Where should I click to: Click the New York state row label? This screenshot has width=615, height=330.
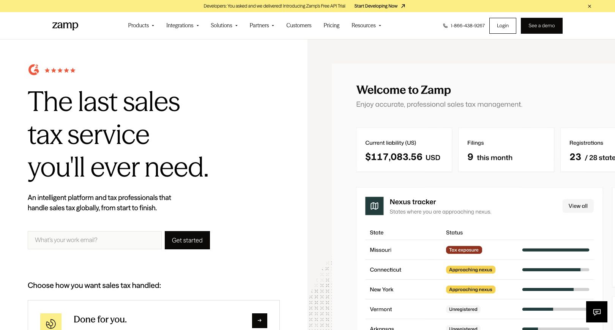pyautogui.click(x=382, y=289)
